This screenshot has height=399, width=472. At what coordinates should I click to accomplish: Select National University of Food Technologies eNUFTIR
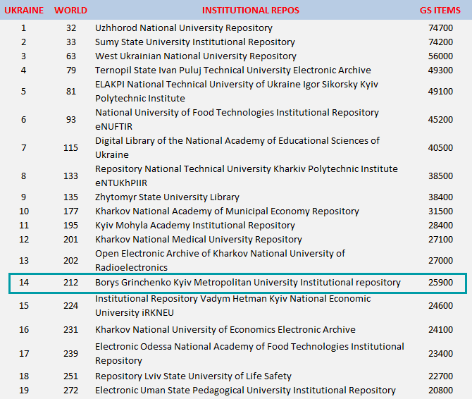tap(237, 120)
